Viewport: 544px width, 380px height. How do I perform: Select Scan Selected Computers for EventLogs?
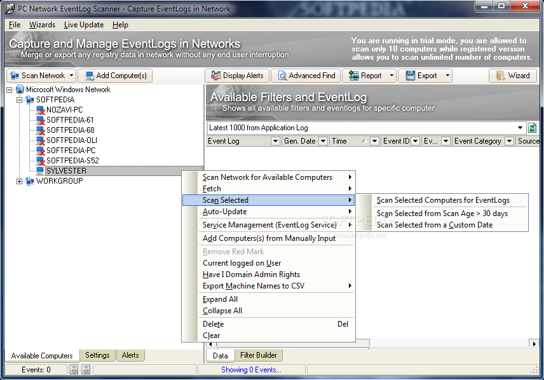[x=442, y=200]
